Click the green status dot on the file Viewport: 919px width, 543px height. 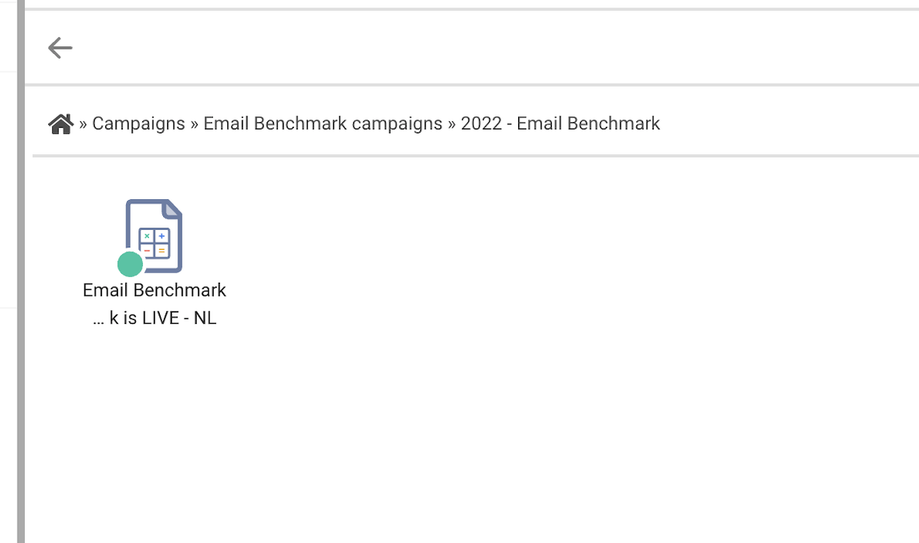click(x=130, y=264)
